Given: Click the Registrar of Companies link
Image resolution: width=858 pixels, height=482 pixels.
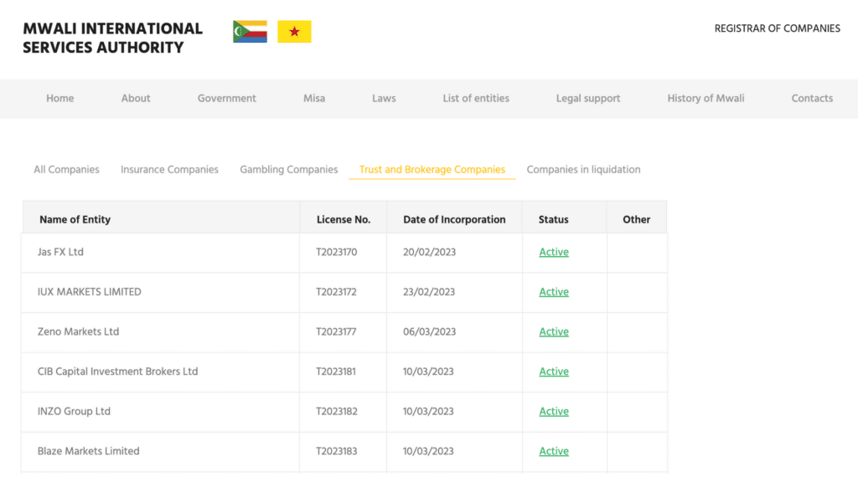Looking at the screenshot, I should [777, 28].
